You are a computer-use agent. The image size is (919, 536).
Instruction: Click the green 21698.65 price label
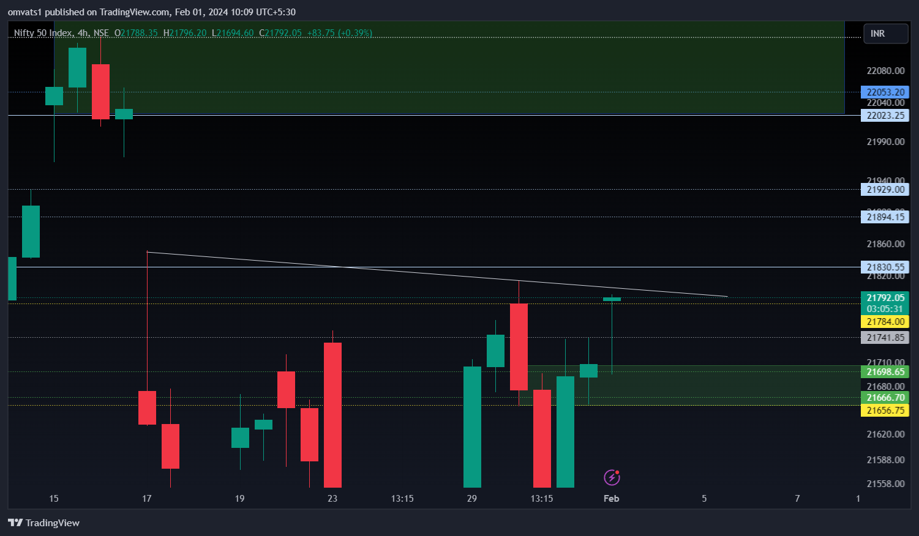885,372
